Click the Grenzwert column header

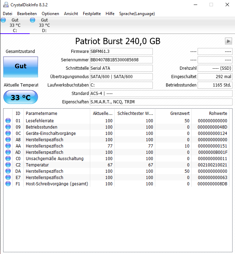173,114
